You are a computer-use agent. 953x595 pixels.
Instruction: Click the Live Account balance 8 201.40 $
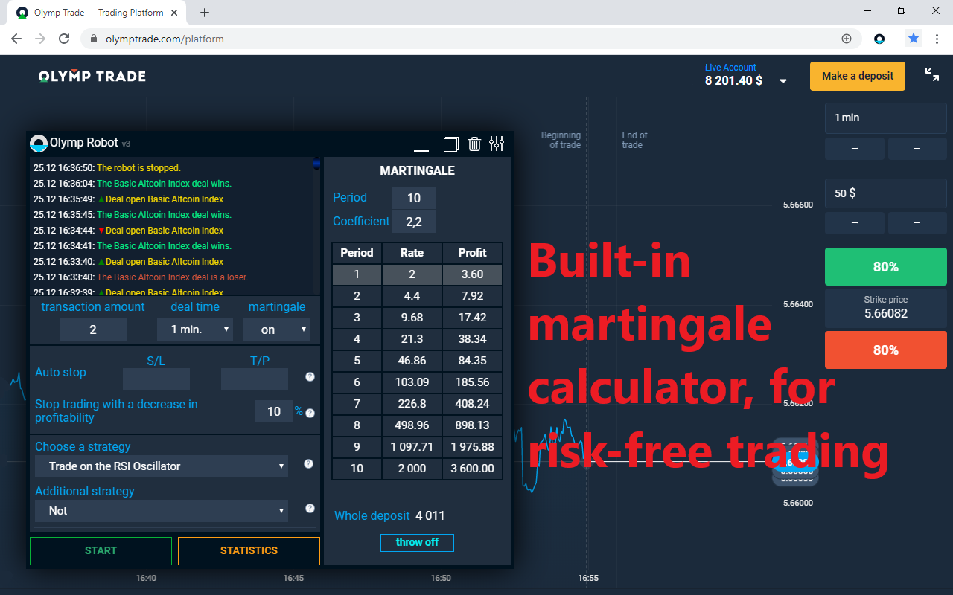click(733, 80)
